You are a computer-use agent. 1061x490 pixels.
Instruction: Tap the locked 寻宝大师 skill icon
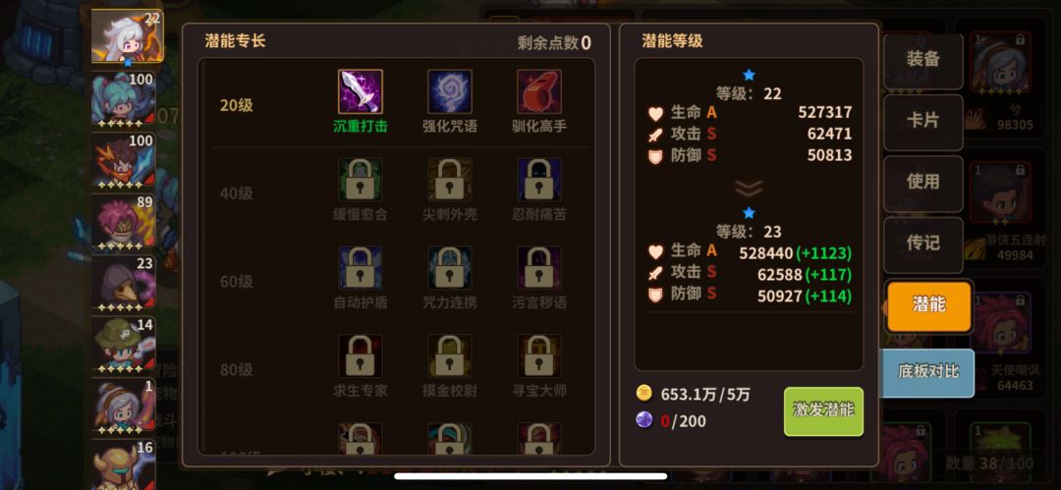tap(539, 356)
